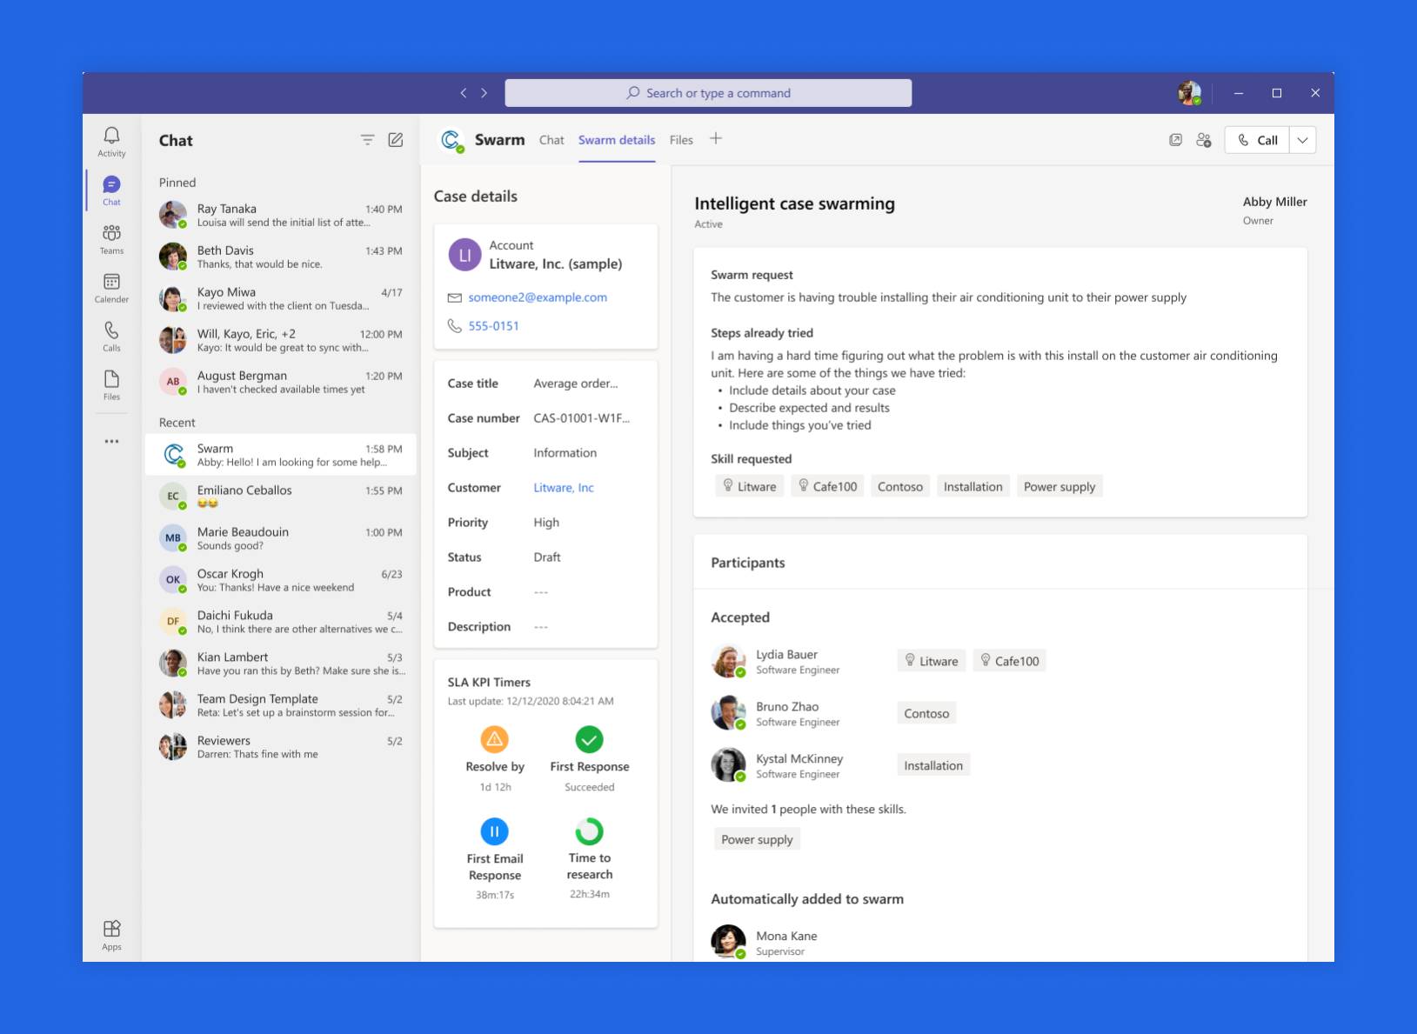Open August Bergman chat
1417x1034 pixels.
pyautogui.click(x=280, y=382)
